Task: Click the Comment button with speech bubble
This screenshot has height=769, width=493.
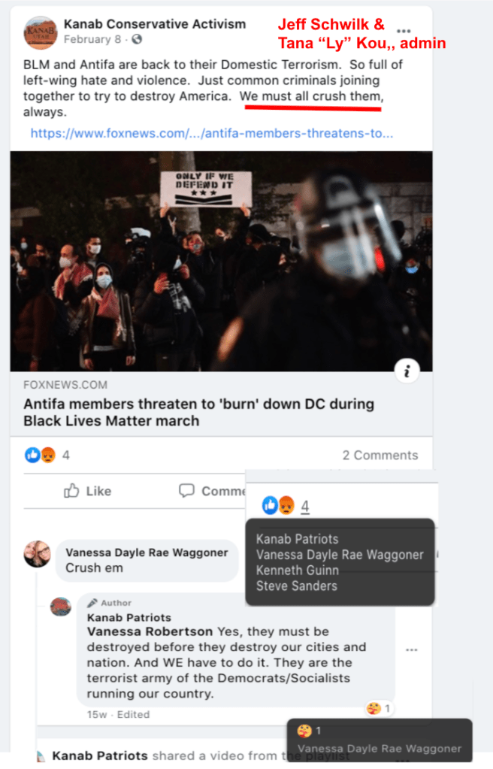Action: coord(212,491)
